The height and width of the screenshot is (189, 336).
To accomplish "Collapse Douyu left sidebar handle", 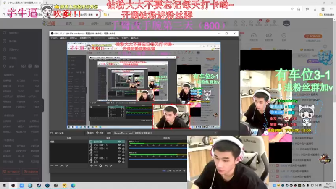I will (43, 105).
